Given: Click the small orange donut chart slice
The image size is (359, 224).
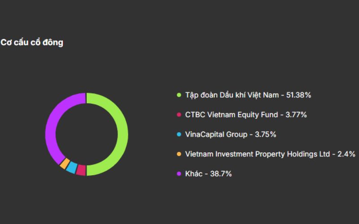Looking at the screenshot, I should (x=64, y=163).
